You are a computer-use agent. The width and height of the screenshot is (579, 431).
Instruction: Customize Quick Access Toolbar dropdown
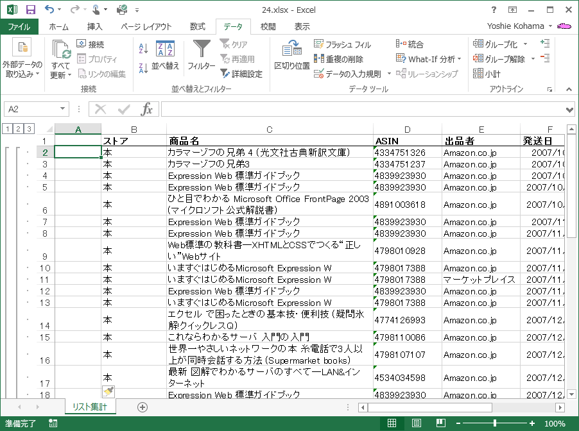click(x=137, y=10)
